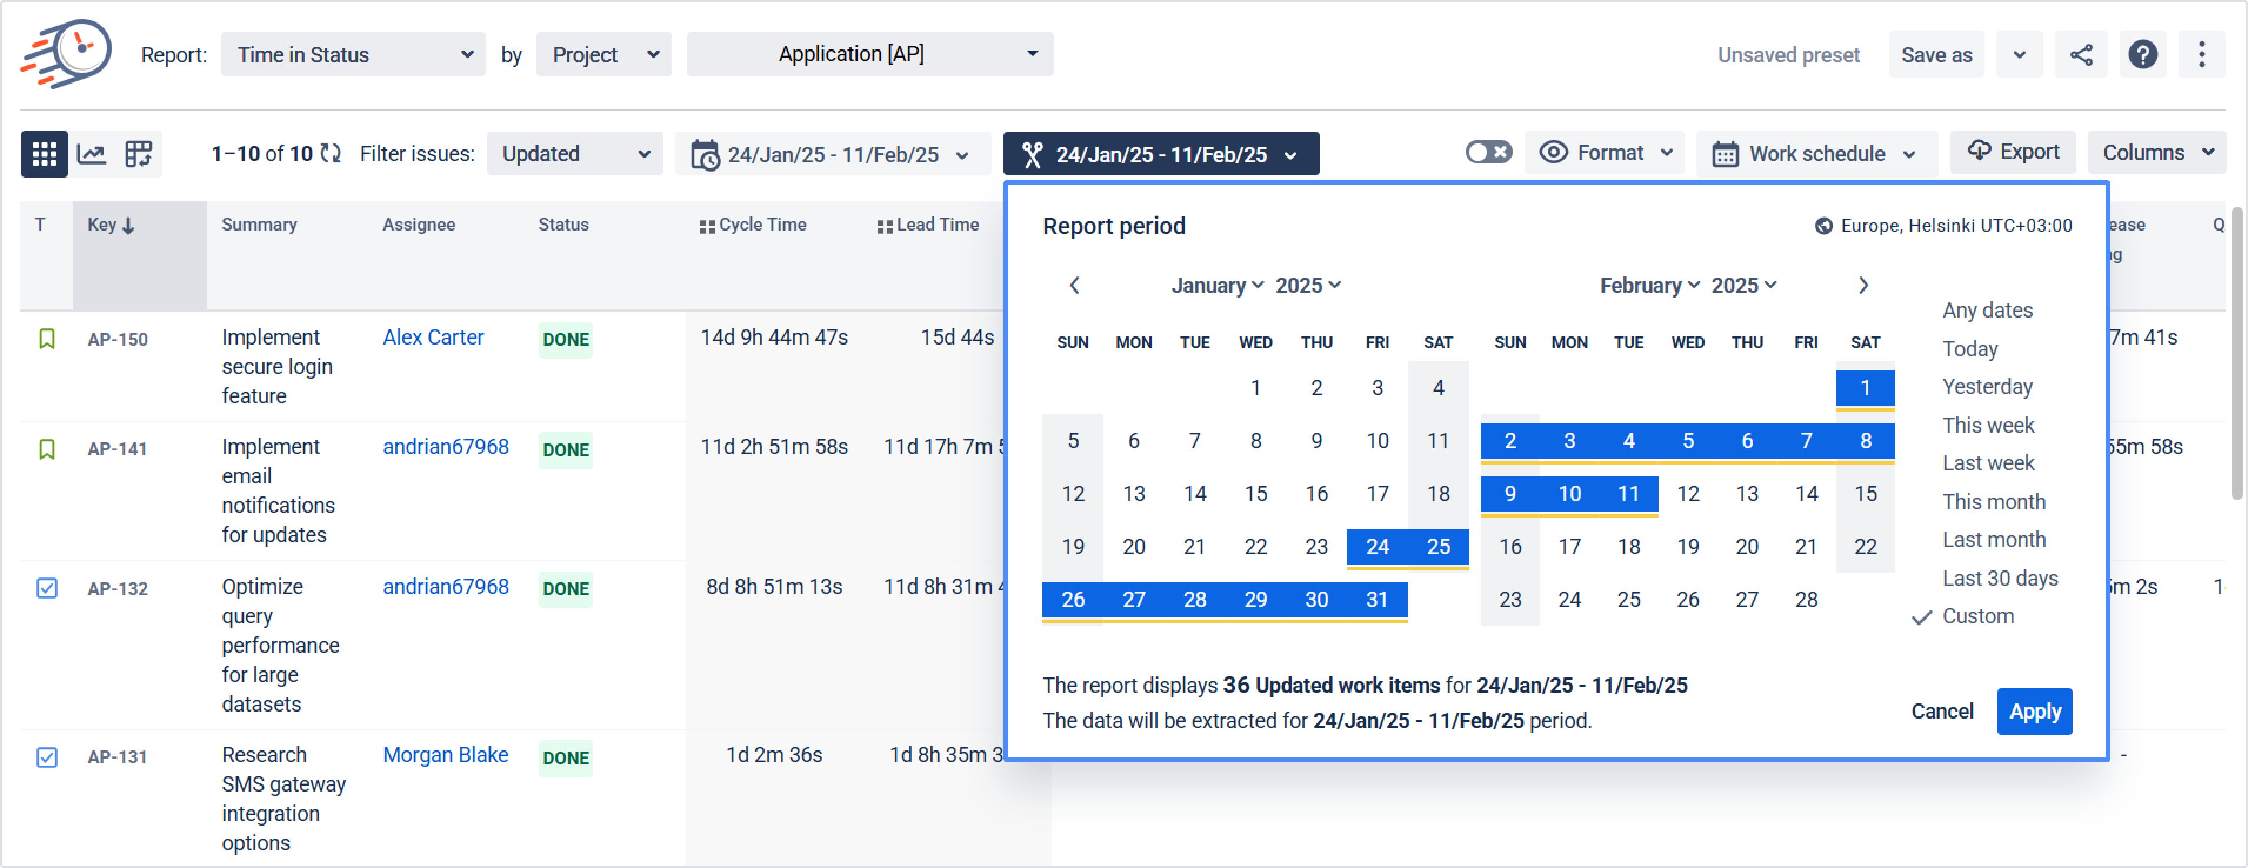Click the refresh results icon
Image resolution: width=2248 pixels, height=868 pixels.
click(x=331, y=153)
